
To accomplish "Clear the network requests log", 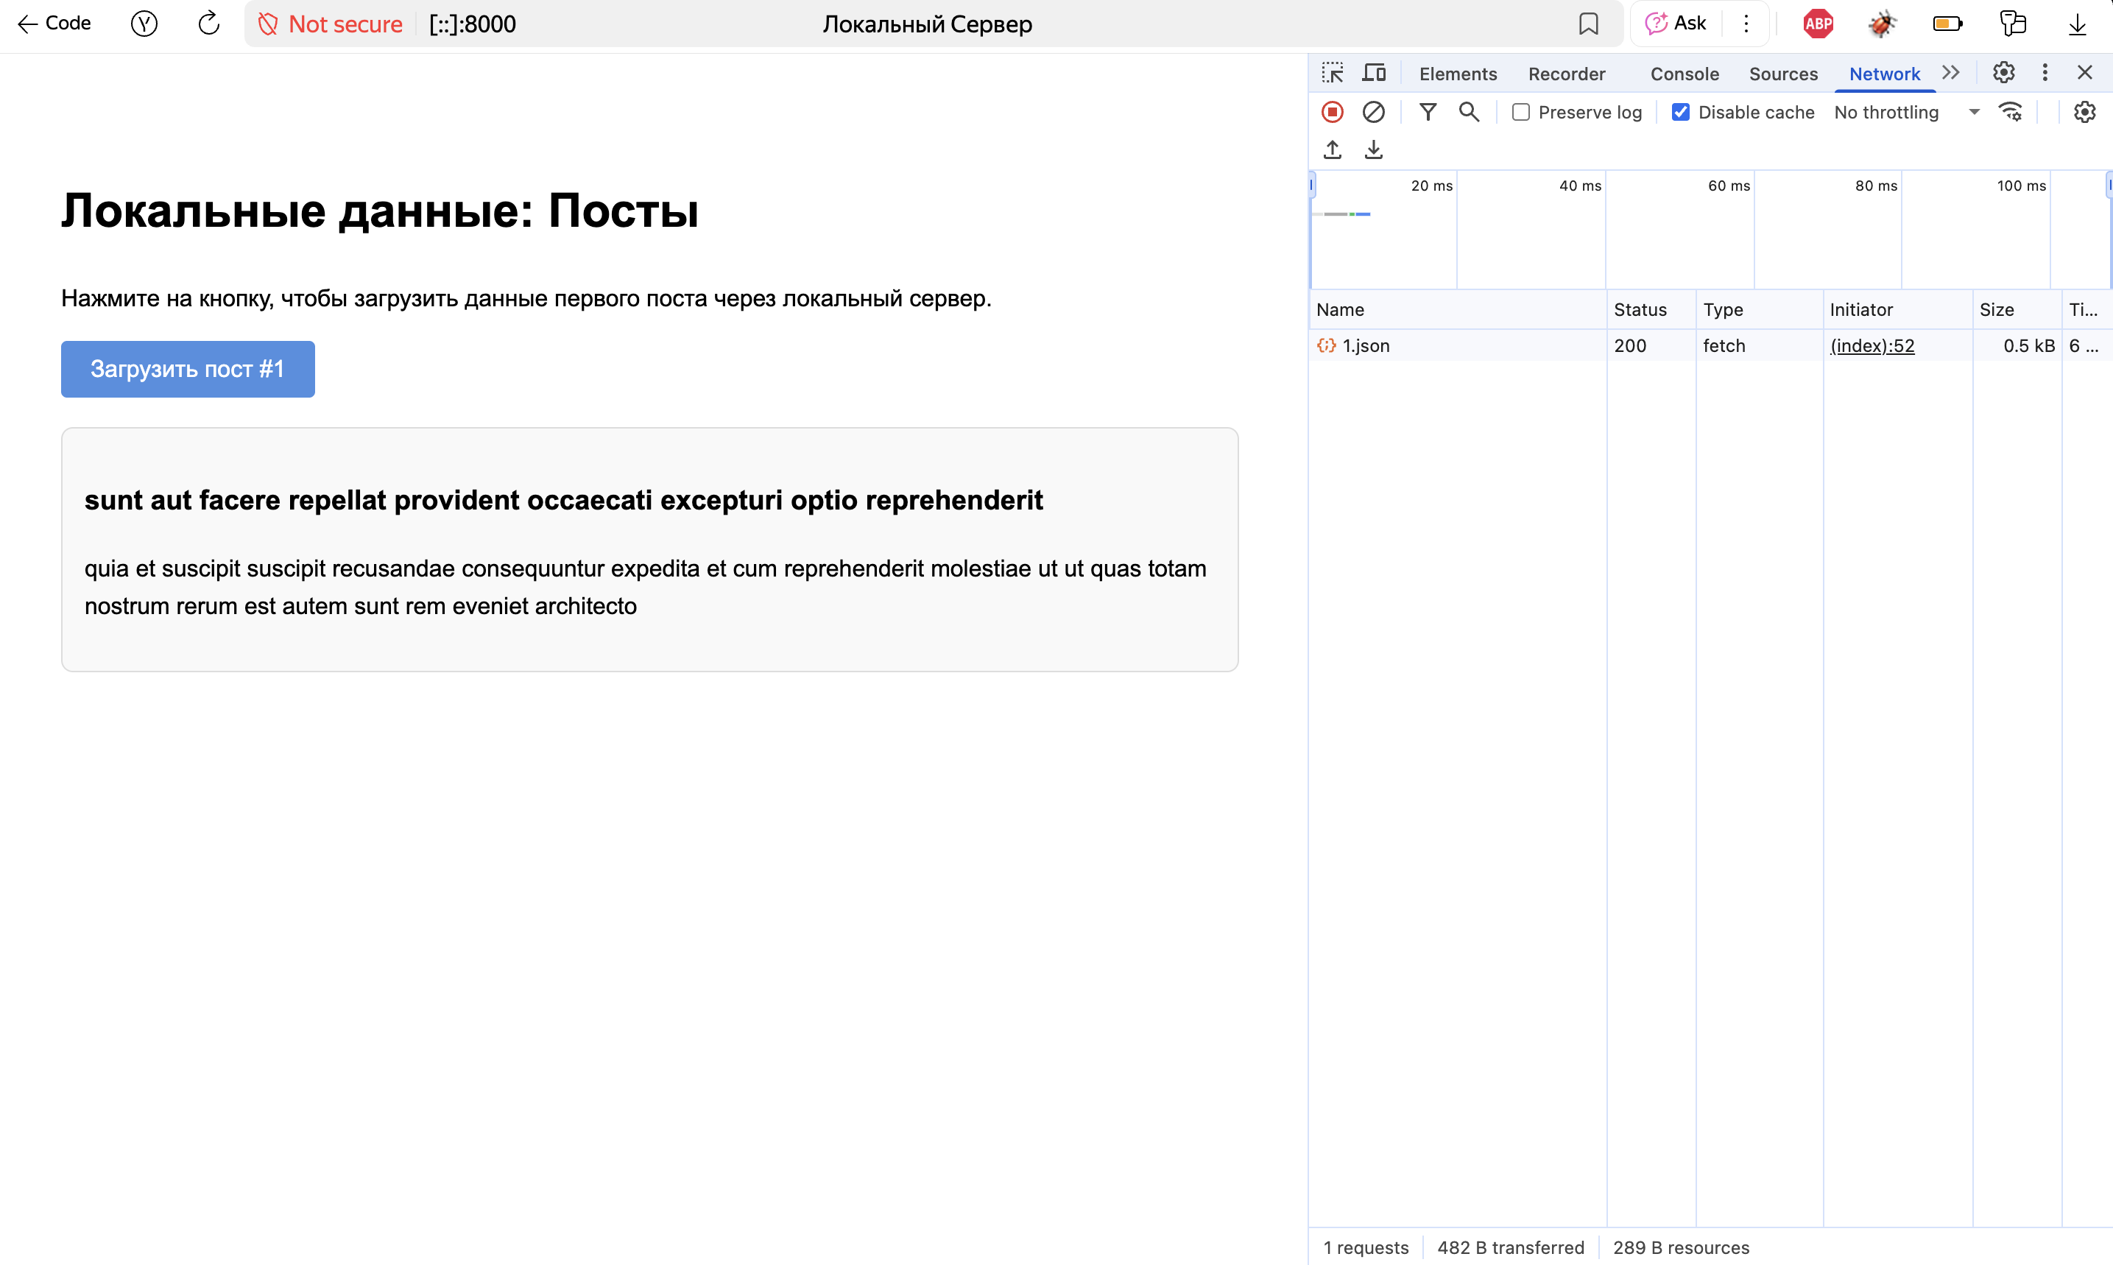I will 1373,112.
